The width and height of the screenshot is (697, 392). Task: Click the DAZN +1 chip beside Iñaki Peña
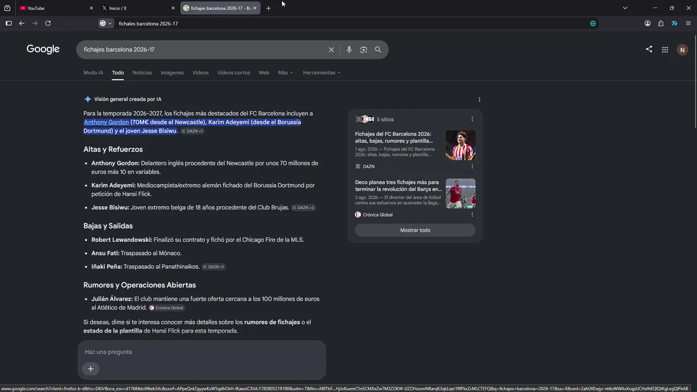(x=214, y=267)
